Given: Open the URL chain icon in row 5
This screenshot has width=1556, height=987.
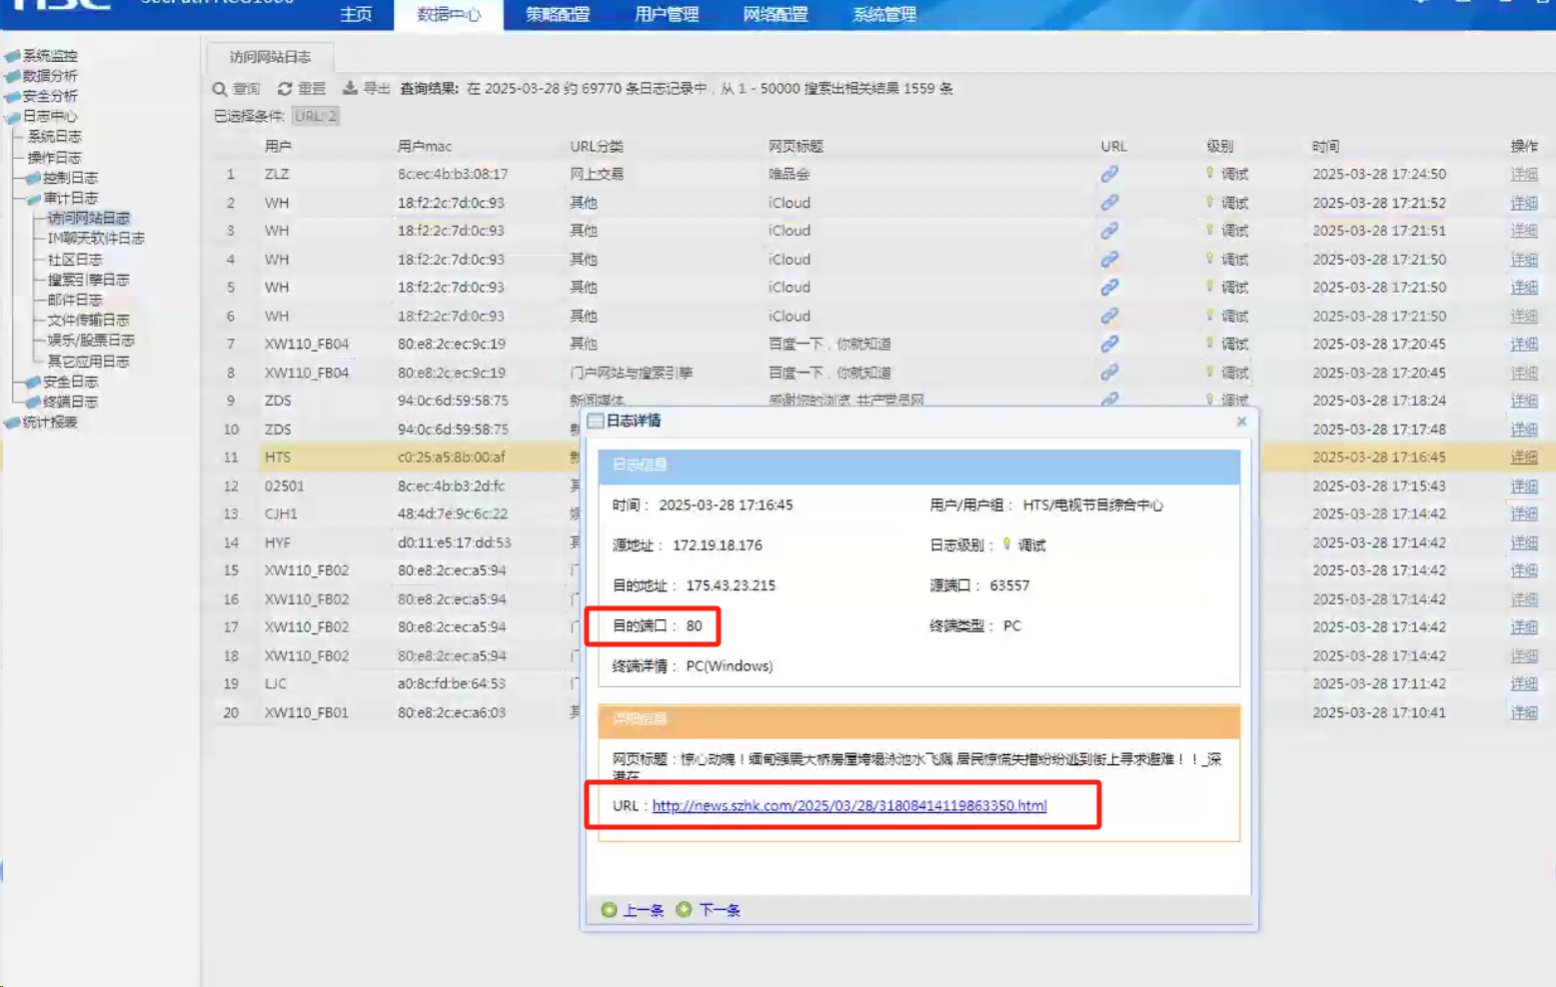Looking at the screenshot, I should tap(1109, 287).
